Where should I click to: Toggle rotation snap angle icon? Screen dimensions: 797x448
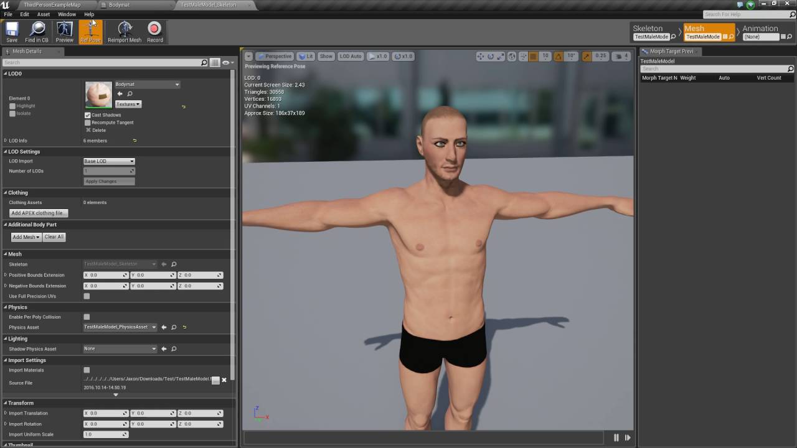(x=558, y=56)
